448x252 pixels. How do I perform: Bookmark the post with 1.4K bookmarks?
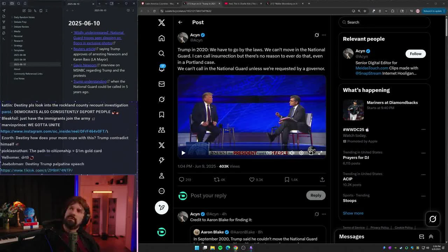tap(287, 180)
